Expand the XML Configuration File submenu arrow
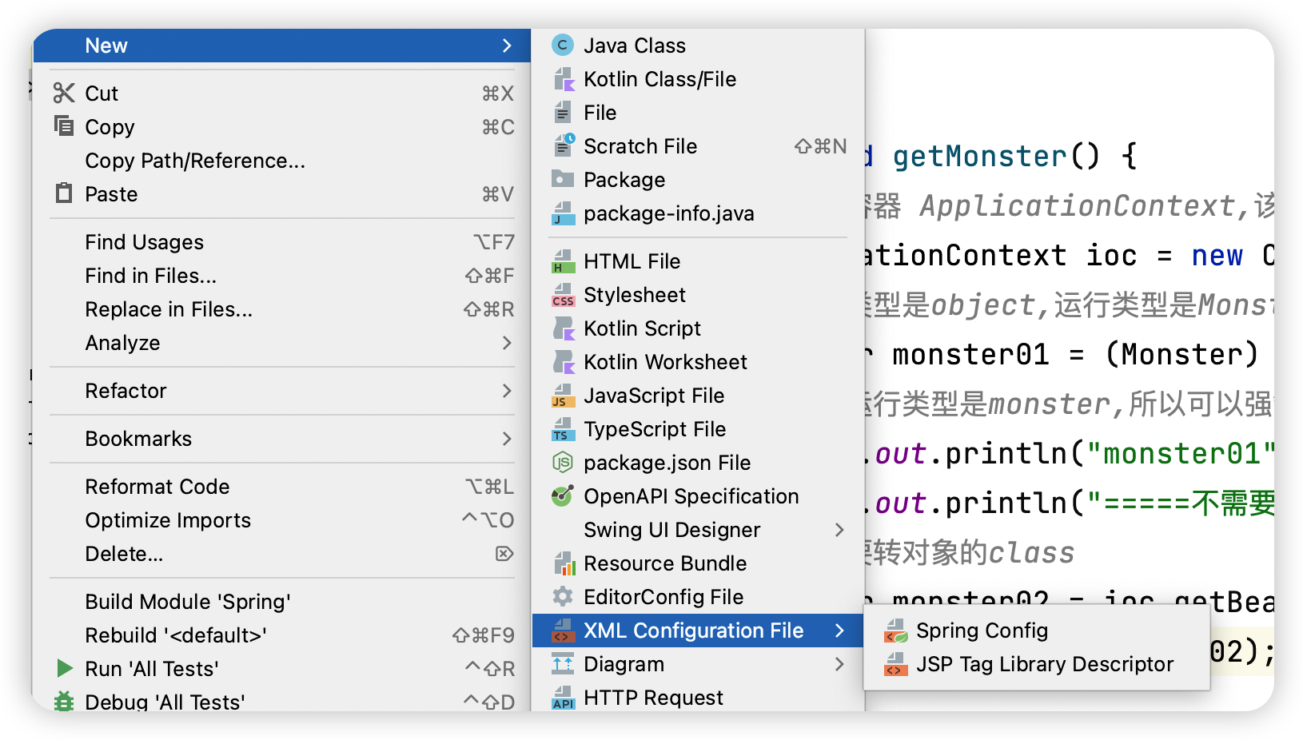This screenshot has height=740, width=1303. (x=839, y=631)
